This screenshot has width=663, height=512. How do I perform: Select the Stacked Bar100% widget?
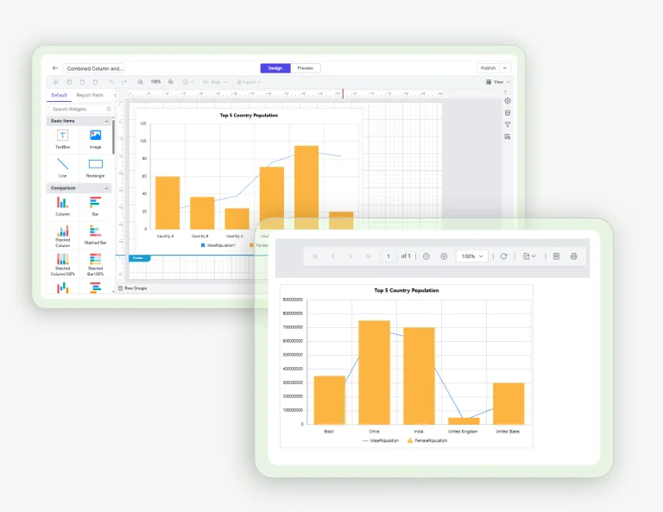tap(96, 265)
